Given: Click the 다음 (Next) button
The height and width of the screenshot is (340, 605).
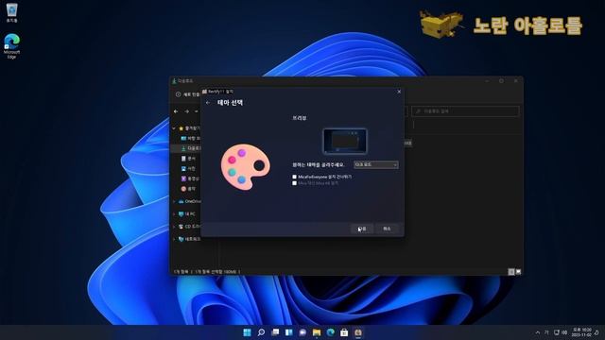Looking at the screenshot, I should tap(361, 229).
